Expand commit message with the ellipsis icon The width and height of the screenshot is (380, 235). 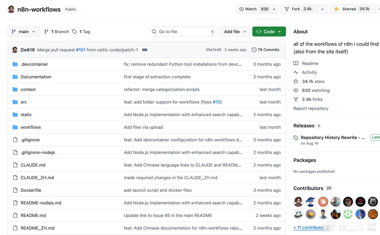145,50
